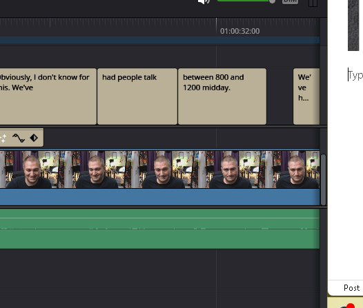This screenshot has width=363, height=308.
Task: Select the 'between 800 and 1200 midday.' subtitle
Action: (x=222, y=96)
